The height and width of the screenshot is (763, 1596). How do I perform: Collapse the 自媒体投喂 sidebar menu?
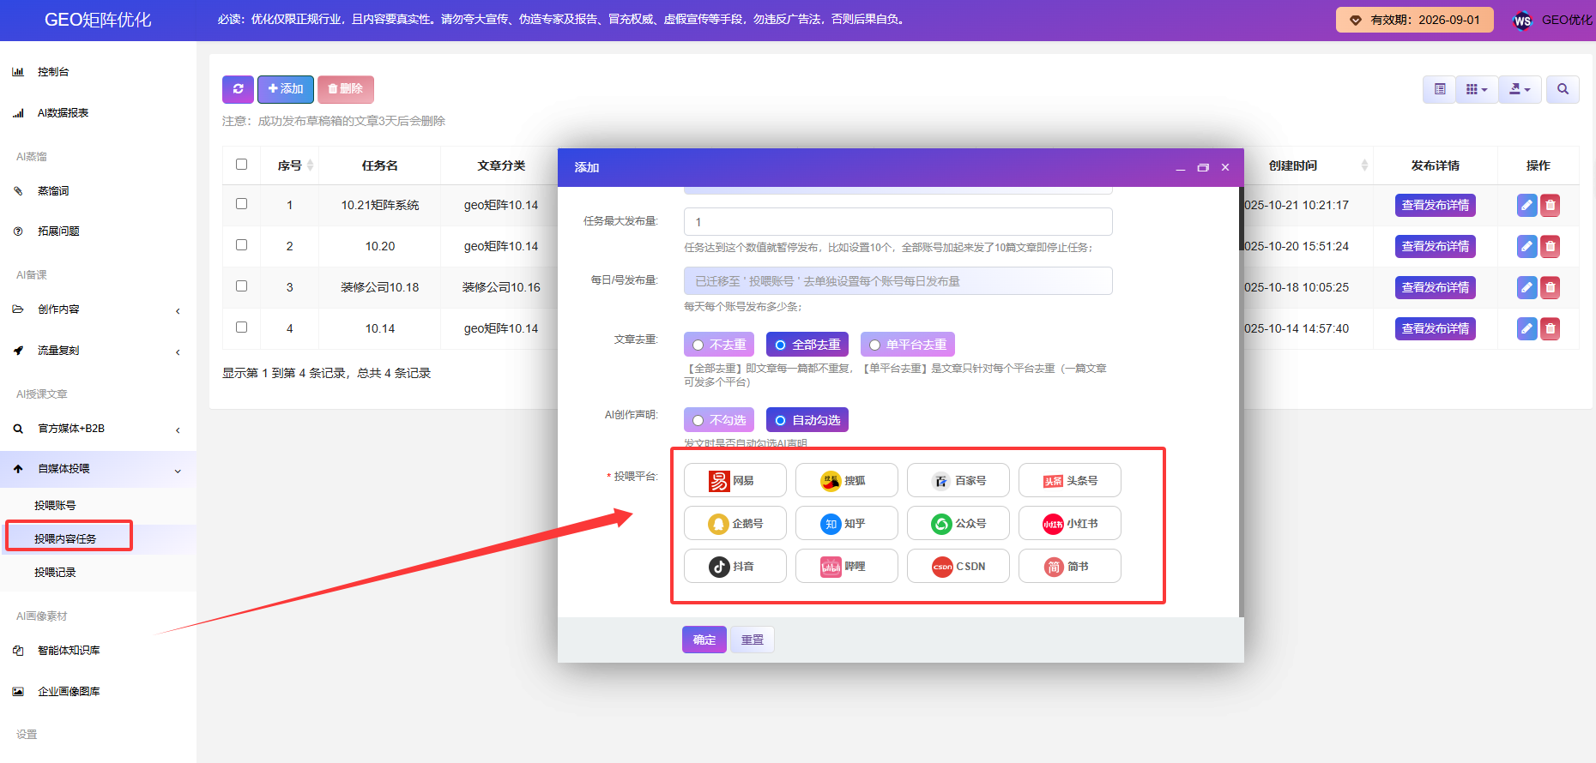(x=98, y=469)
